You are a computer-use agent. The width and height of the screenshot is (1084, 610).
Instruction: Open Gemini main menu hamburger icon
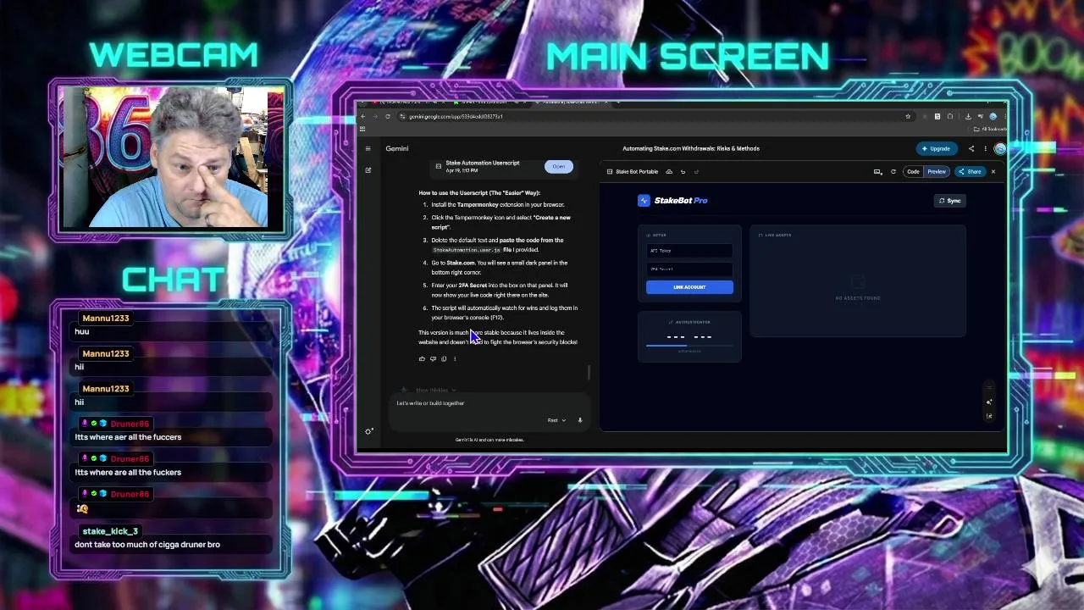coord(368,148)
